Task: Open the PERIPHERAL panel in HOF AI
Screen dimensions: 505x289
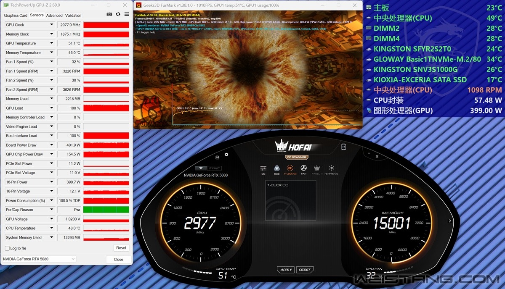Action: pos(331,169)
